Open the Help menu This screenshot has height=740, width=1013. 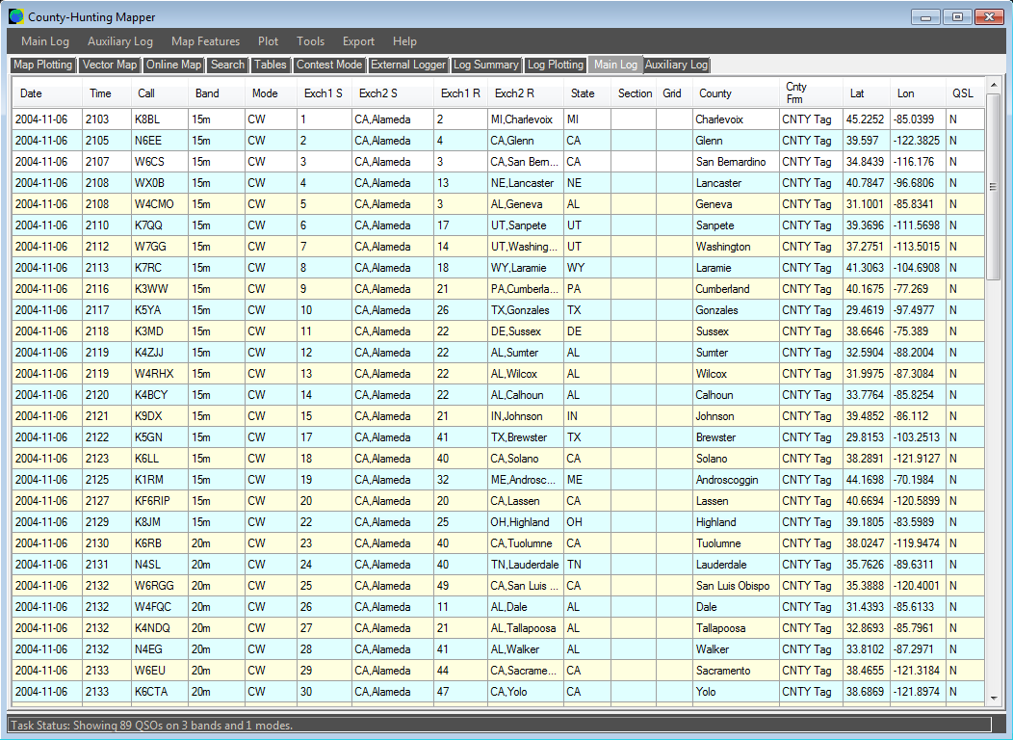click(x=404, y=41)
